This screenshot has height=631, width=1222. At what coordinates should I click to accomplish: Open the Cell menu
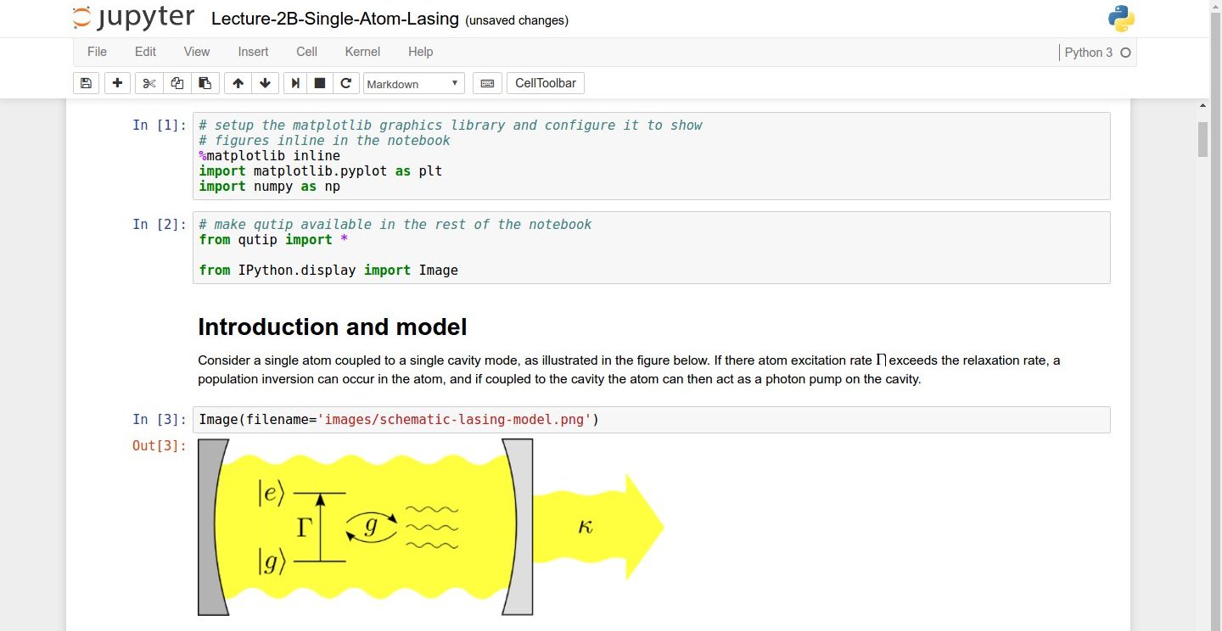[x=306, y=52]
